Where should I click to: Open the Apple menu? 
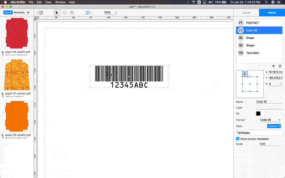click(5, 2)
